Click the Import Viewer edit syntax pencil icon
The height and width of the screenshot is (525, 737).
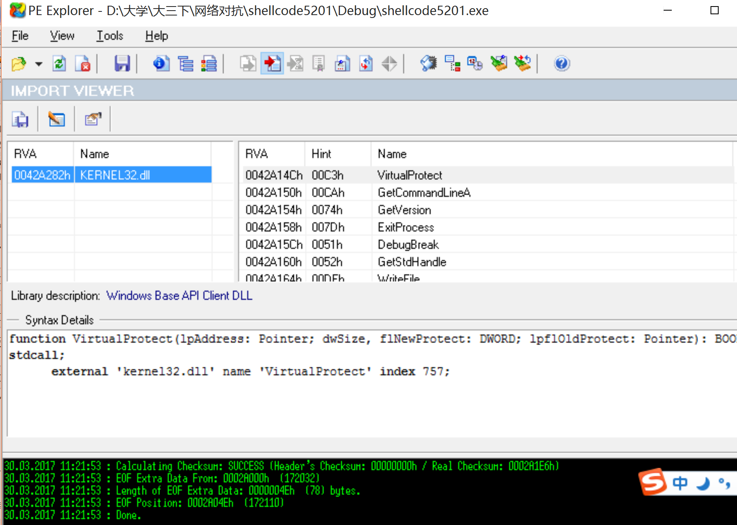[57, 119]
